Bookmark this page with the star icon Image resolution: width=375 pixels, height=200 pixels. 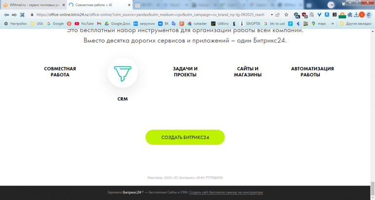[x=286, y=15]
